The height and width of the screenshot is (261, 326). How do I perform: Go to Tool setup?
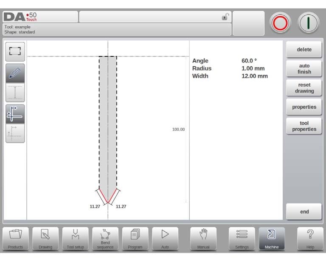[75, 239]
